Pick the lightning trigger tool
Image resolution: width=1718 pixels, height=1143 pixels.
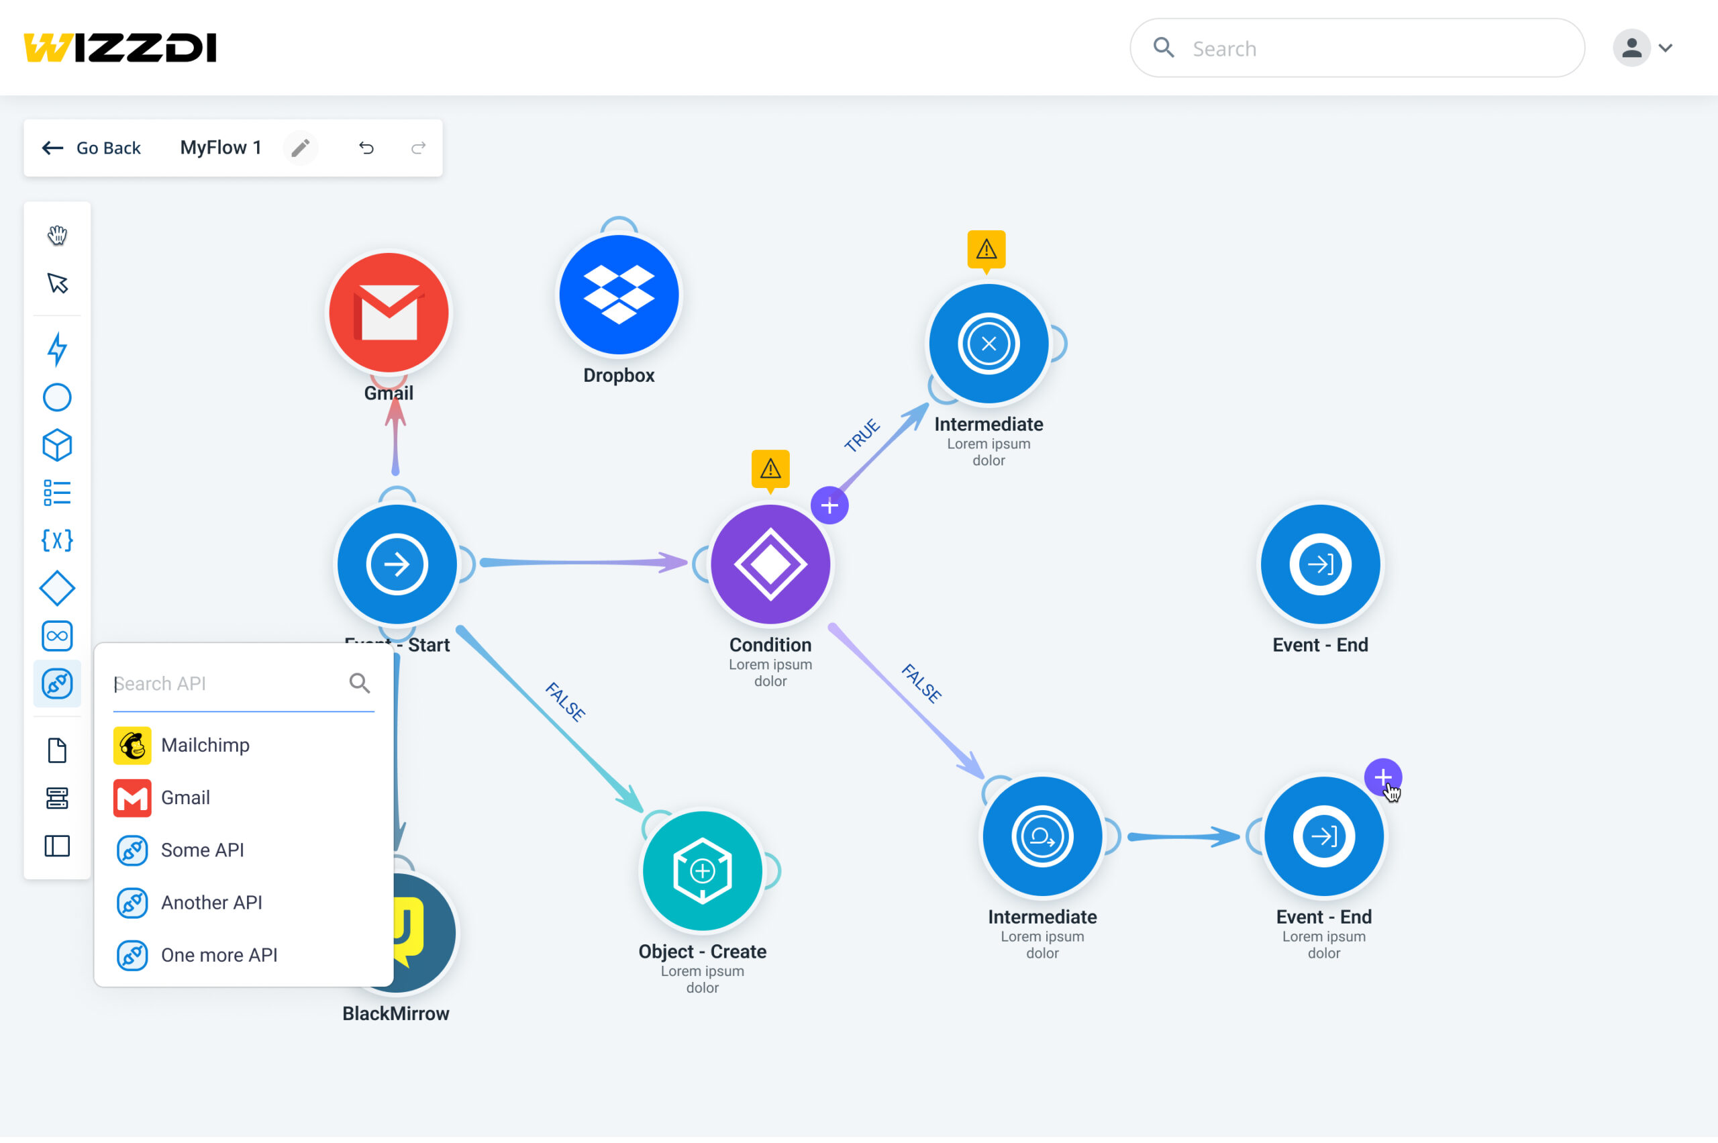(x=57, y=348)
